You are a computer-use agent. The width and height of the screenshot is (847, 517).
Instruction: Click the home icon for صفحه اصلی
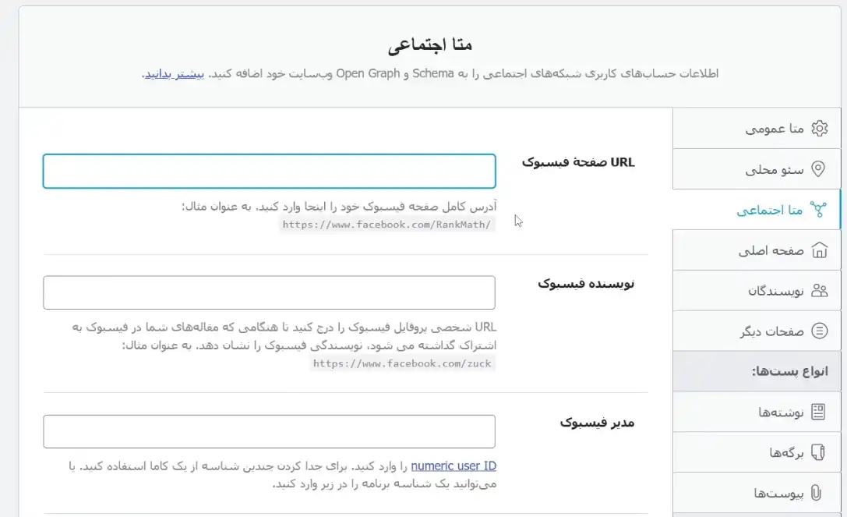click(x=820, y=250)
